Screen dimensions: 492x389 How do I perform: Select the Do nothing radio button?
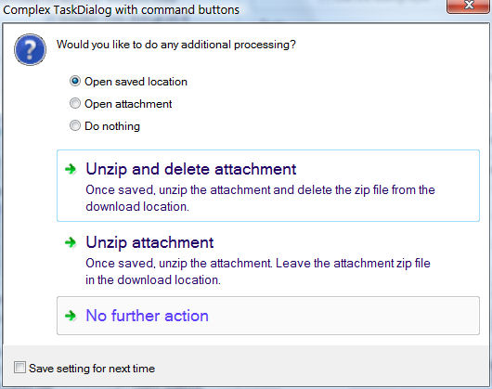[x=75, y=125]
